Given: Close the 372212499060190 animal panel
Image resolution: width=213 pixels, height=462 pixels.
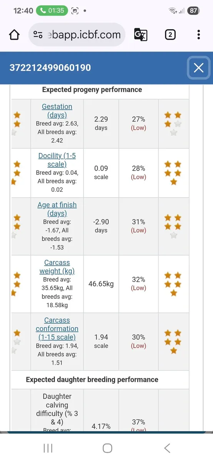Looking at the screenshot, I should pos(198,68).
